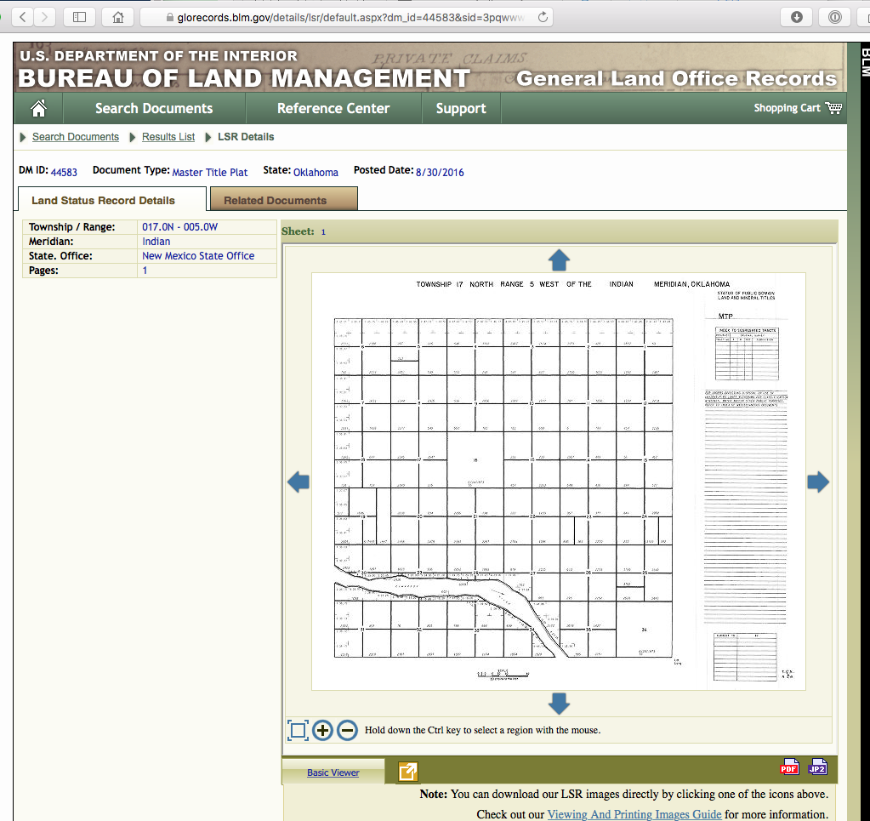Viewport: 870px width, 821px height.
Task: Go to the BLM site home icon
Action: click(x=38, y=108)
